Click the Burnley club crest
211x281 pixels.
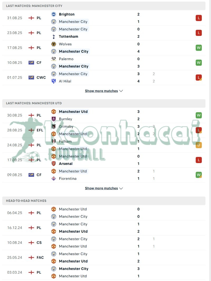54,119
